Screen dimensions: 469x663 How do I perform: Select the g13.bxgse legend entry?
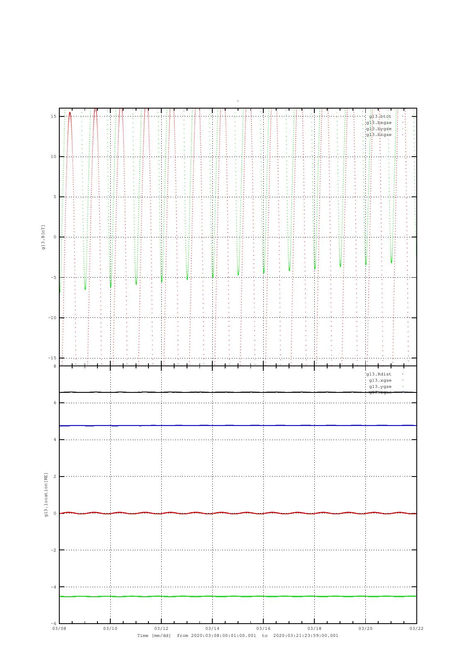[379, 123]
